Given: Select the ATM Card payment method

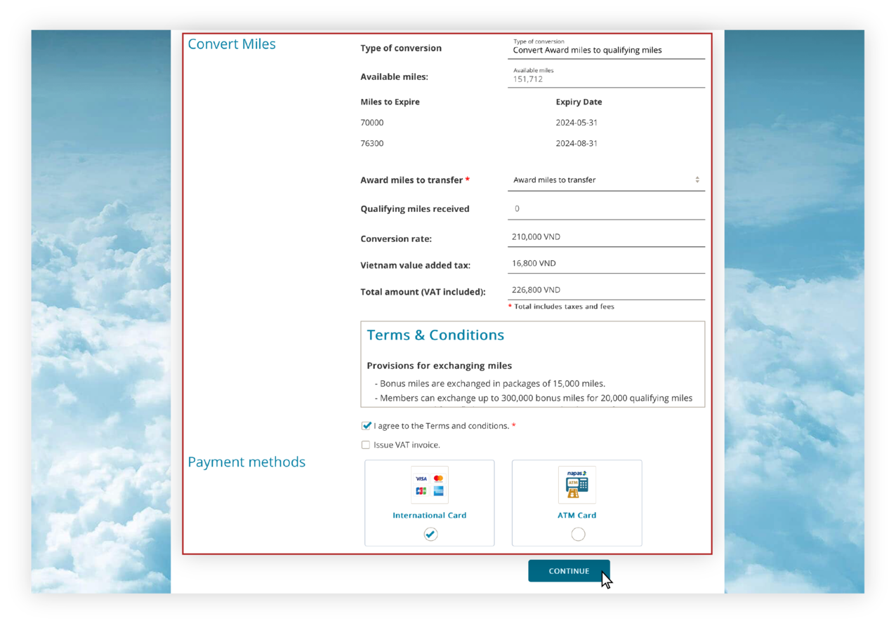Looking at the screenshot, I should (x=577, y=534).
